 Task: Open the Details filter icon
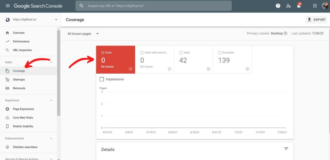coord(286,149)
